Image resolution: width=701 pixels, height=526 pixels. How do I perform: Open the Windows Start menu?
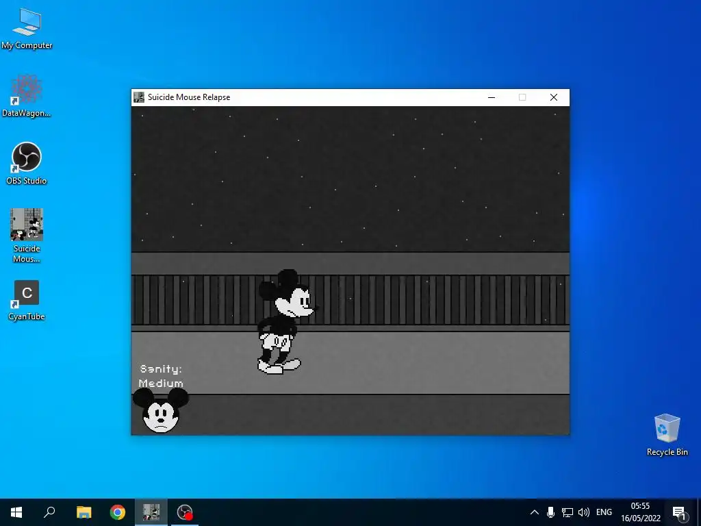pyautogui.click(x=16, y=512)
